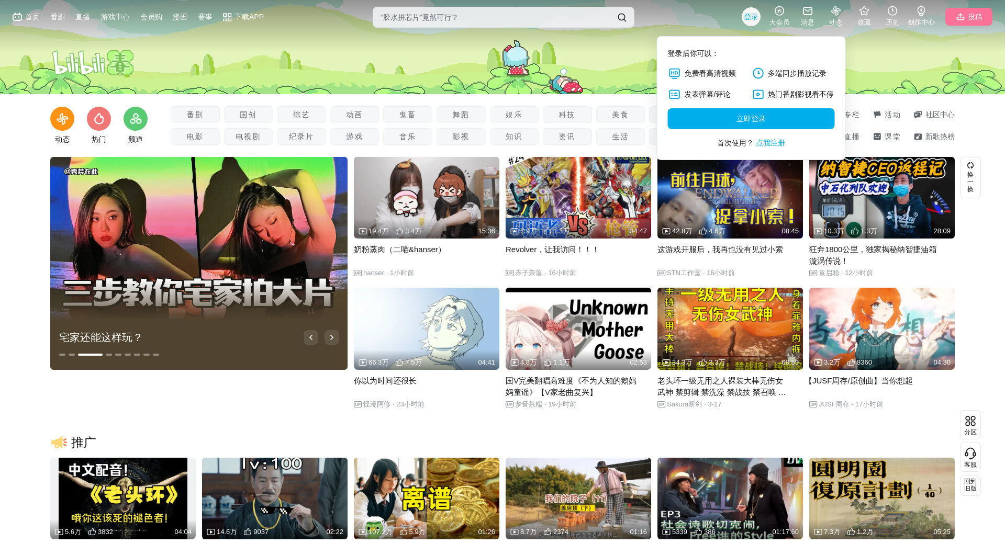1005x544 pixels.
Task: Open the 奶粉蒸肉 video thumbnail
Action: coord(427,198)
